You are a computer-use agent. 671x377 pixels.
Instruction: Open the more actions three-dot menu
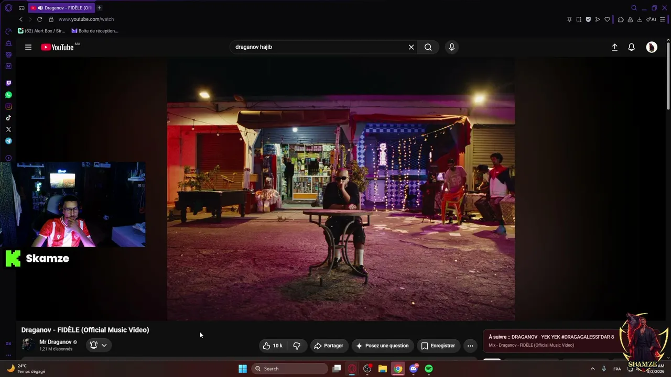tap(470, 346)
